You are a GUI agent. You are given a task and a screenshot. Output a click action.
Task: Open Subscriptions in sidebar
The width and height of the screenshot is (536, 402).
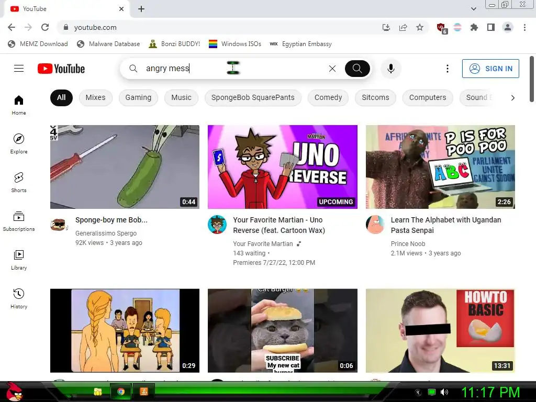[19, 221]
